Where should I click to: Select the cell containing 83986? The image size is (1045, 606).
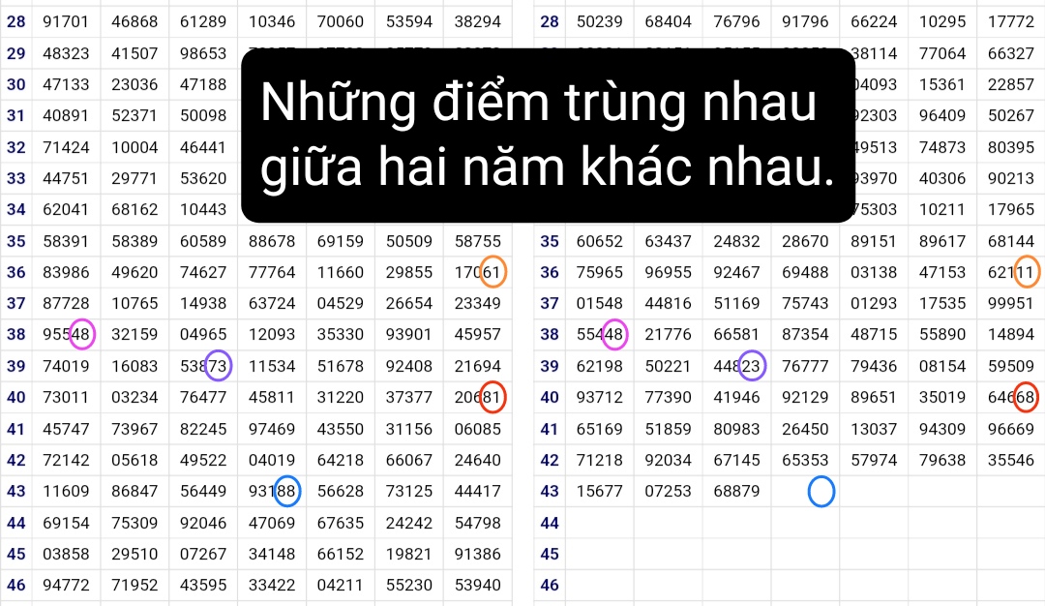[66, 272]
